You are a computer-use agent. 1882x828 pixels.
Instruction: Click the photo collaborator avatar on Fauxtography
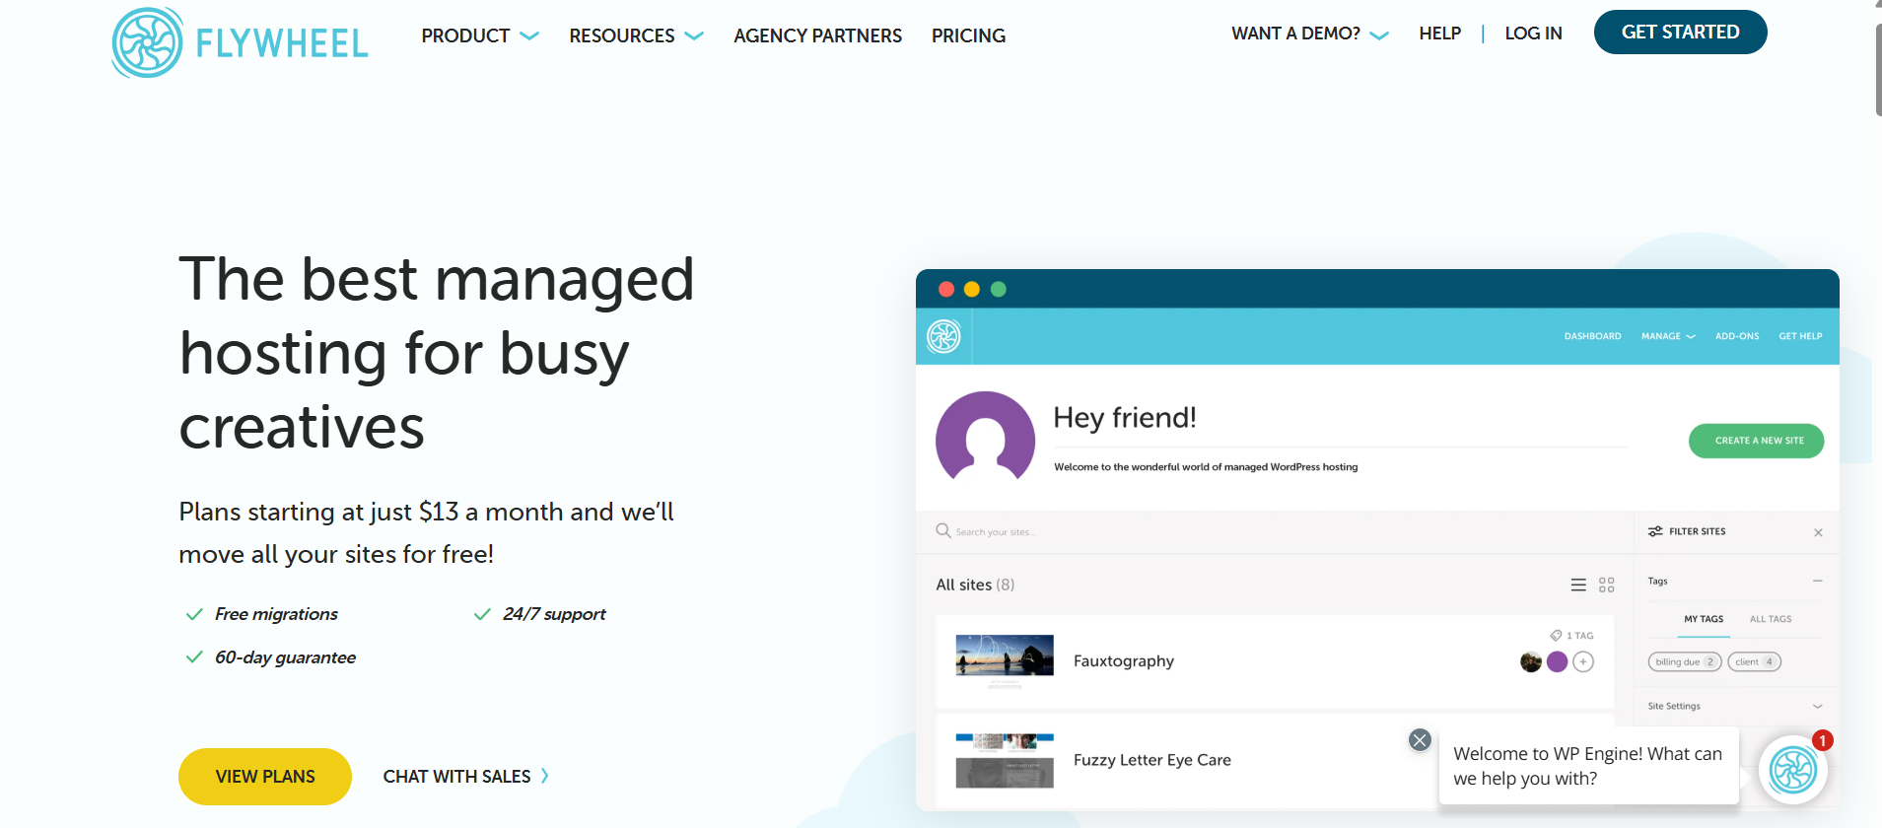tap(1531, 661)
